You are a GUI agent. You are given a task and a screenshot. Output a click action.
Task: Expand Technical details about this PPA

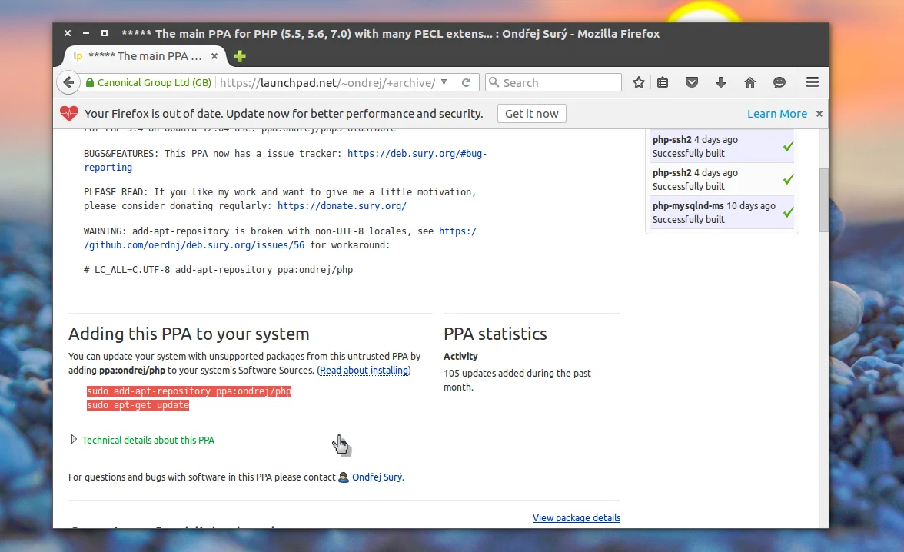[x=74, y=440]
